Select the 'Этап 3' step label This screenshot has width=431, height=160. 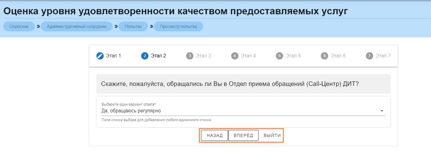(x=203, y=56)
